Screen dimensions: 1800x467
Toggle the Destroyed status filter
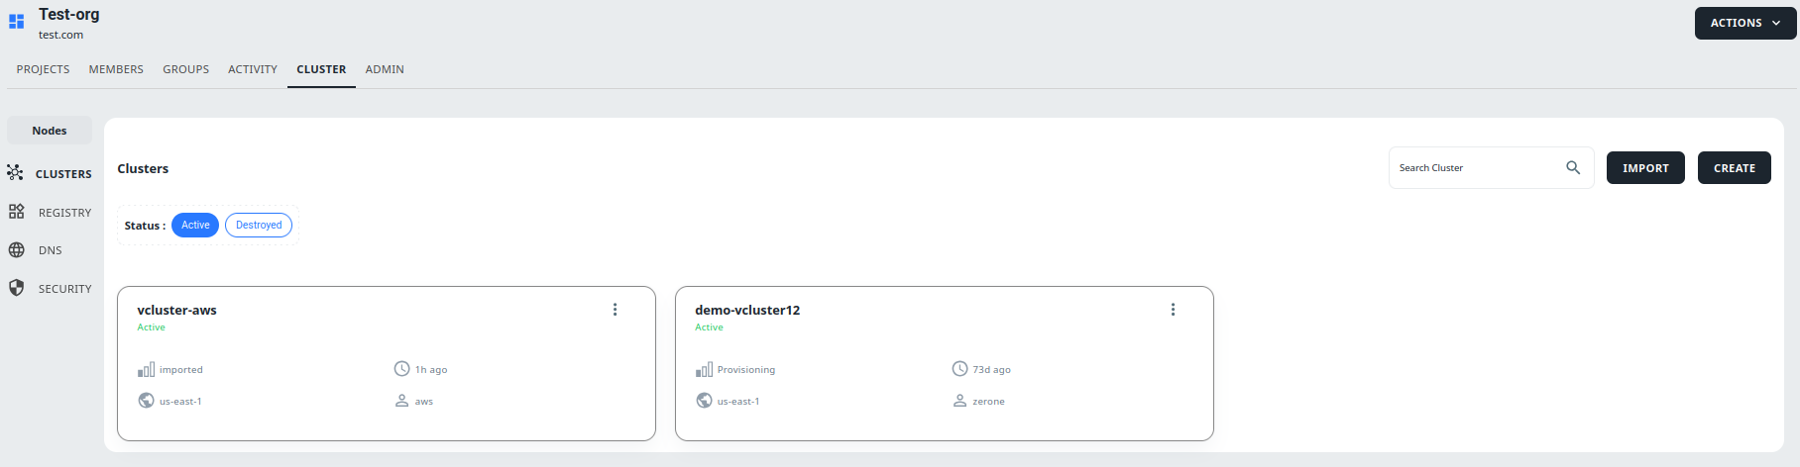(x=259, y=225)
